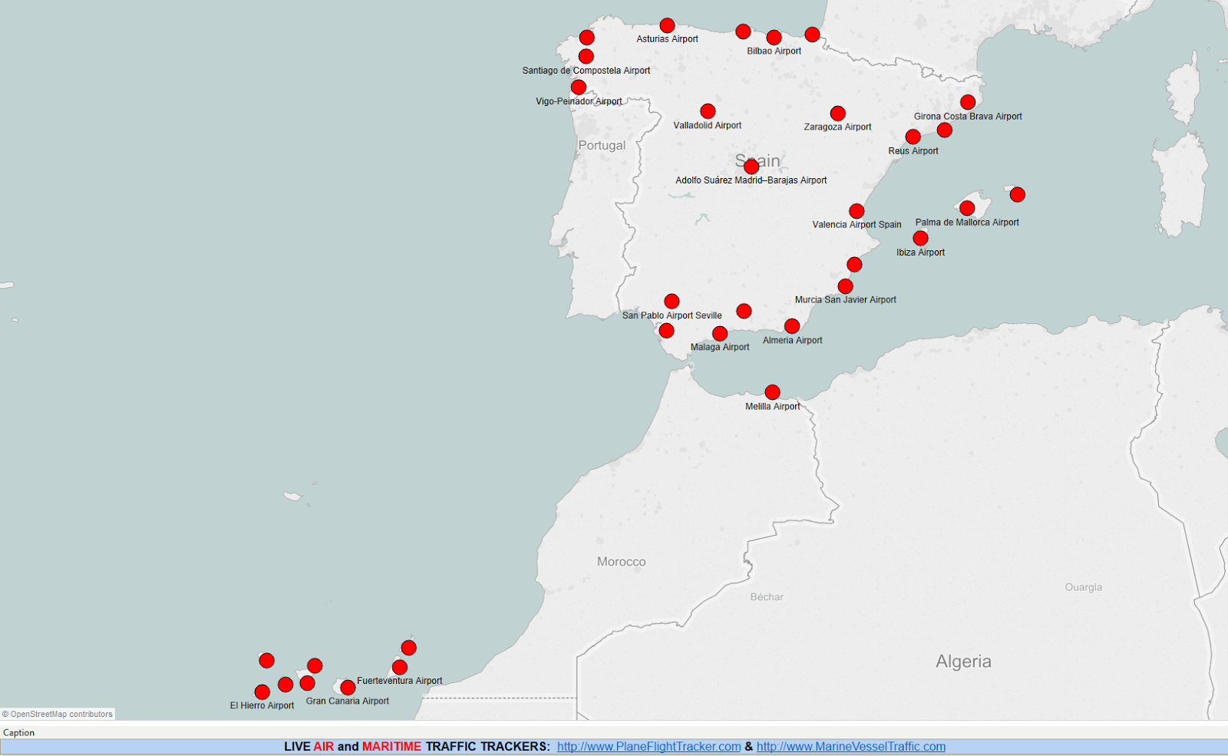
Task: Click the El Hierro Airport red dot
Action: (262, 692)
